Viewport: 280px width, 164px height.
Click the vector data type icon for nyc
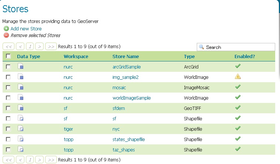coord(21,129)
